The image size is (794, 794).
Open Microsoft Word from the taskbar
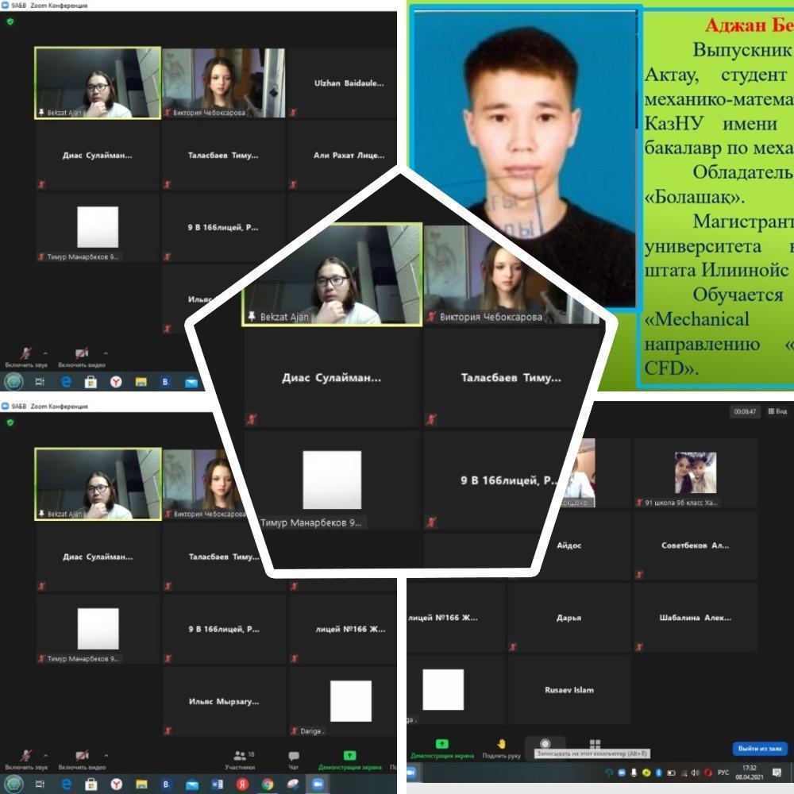(217, 784)
